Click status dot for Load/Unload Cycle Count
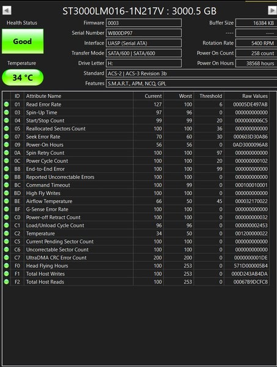 (x=7, y=225)
